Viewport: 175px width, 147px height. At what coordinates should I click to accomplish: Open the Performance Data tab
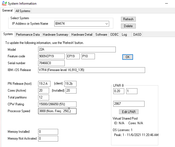coord(28,35)
